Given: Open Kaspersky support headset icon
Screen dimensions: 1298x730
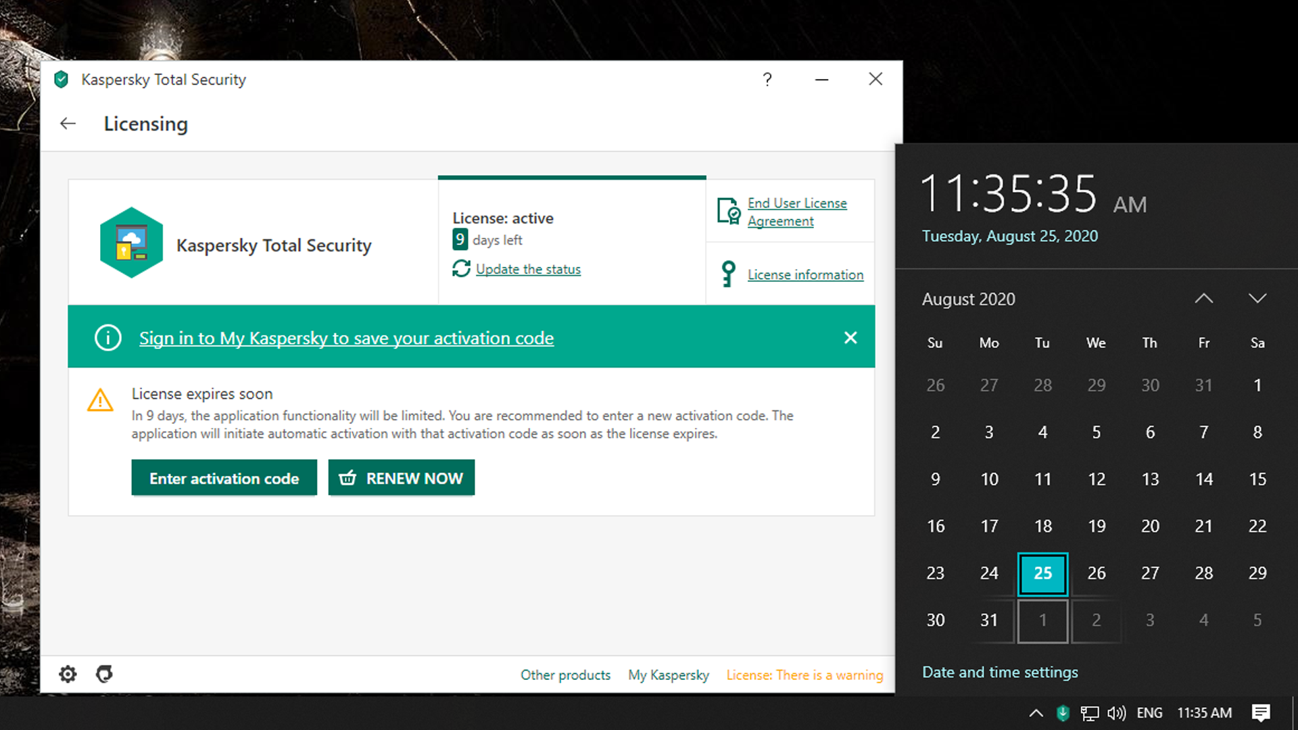Looking at the screenshot, I should [x=104, y=674].
